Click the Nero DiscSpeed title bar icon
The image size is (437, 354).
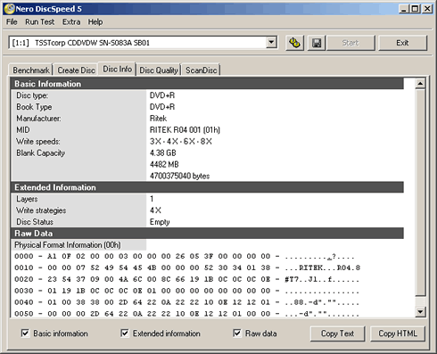(x=9, y=9)
